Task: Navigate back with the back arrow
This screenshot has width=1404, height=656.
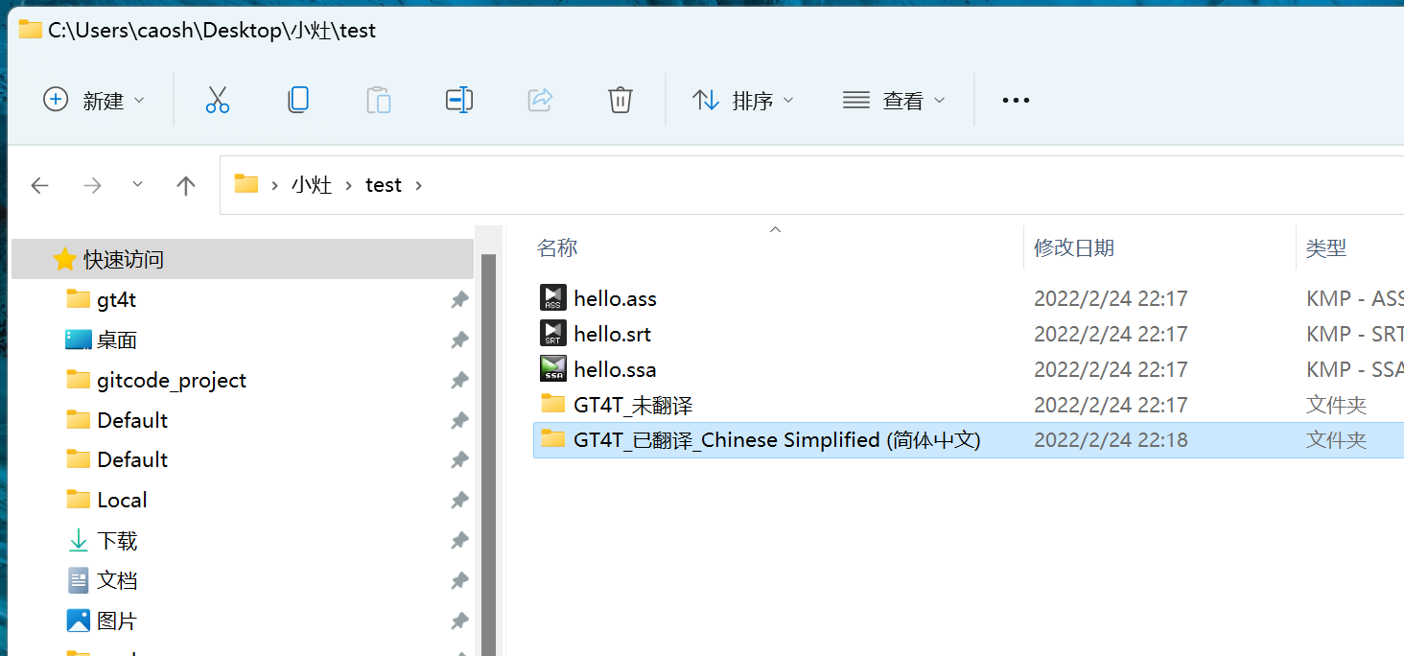Action: (x=39, y=184)
